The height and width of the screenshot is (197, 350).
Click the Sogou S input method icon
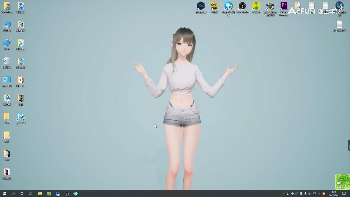[x=324, y=194]
